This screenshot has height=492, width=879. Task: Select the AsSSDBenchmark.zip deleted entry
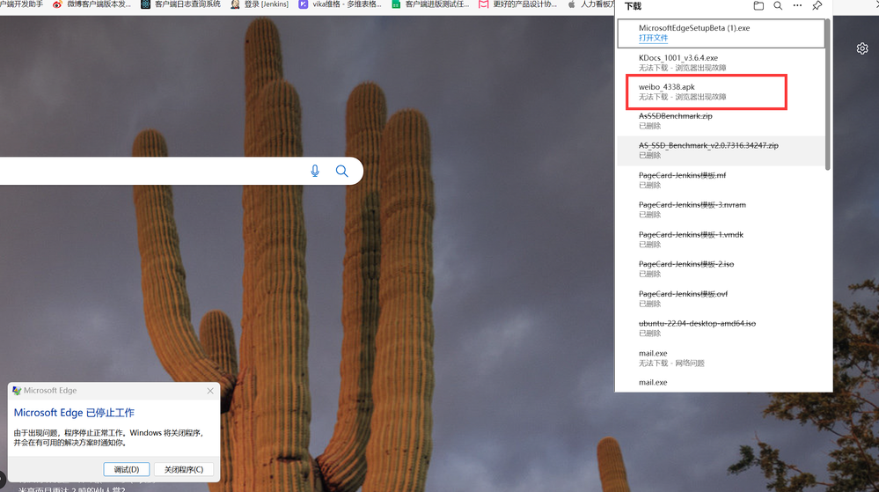pos(721,121)
